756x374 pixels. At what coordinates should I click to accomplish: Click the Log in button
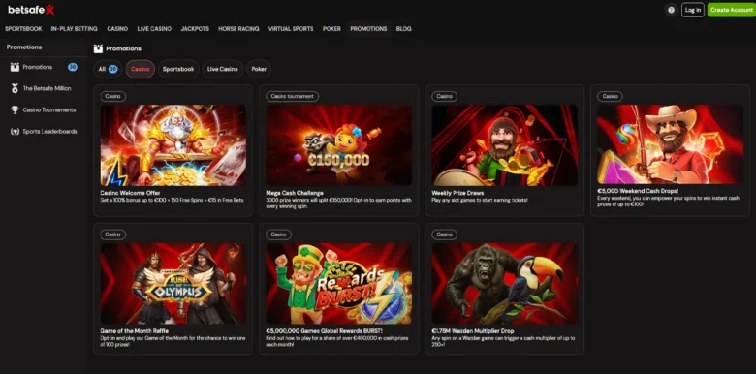pyautogui.click(x=693, y=10)
